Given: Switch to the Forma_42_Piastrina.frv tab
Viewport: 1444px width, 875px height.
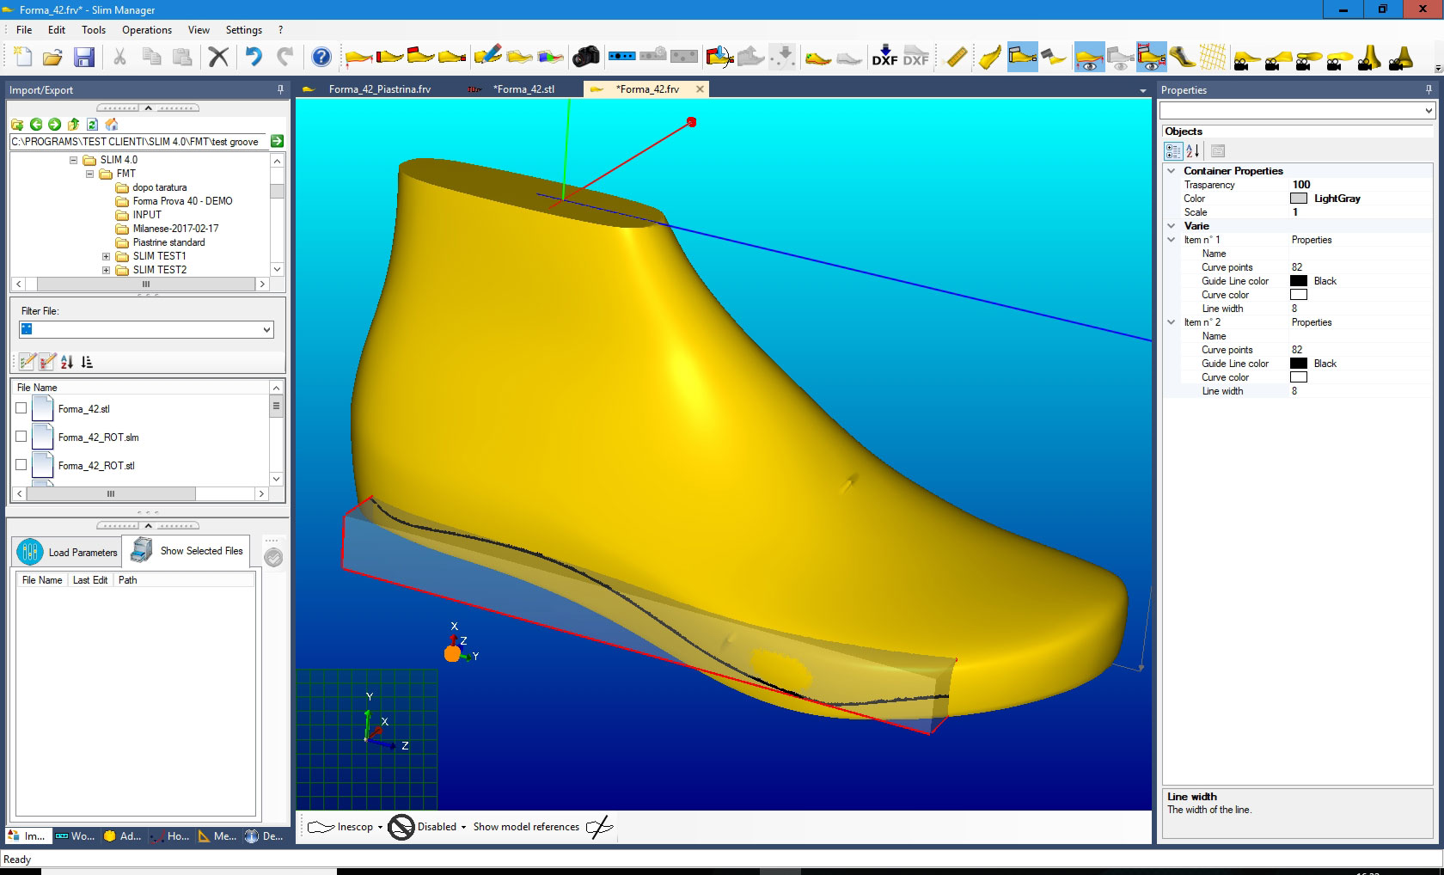Looking at the screenshot, I should 379,89.
